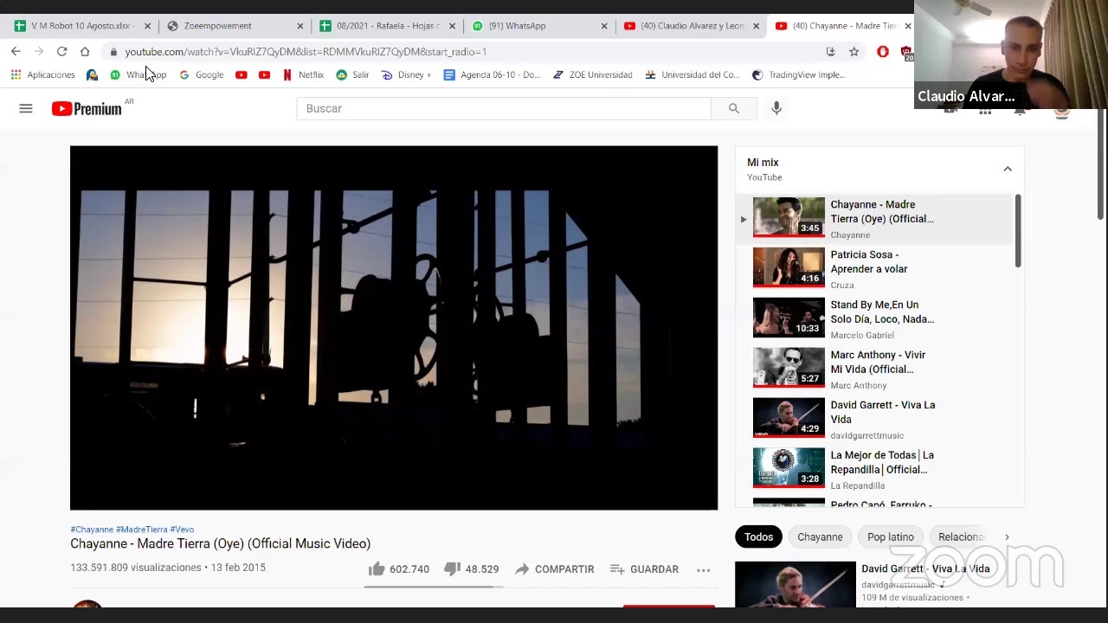Open the YouTube hamburger guide menu

[x=26, y=108]
